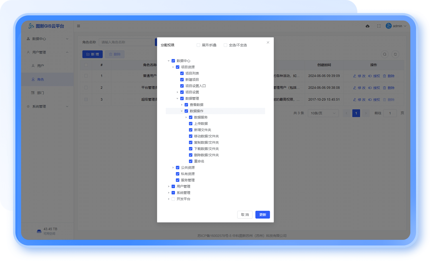Click the 图新GIS云平台 logo
432x262 pixels.
(46, 26)
